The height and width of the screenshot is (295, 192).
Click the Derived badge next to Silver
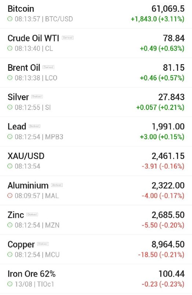point(37,97)
